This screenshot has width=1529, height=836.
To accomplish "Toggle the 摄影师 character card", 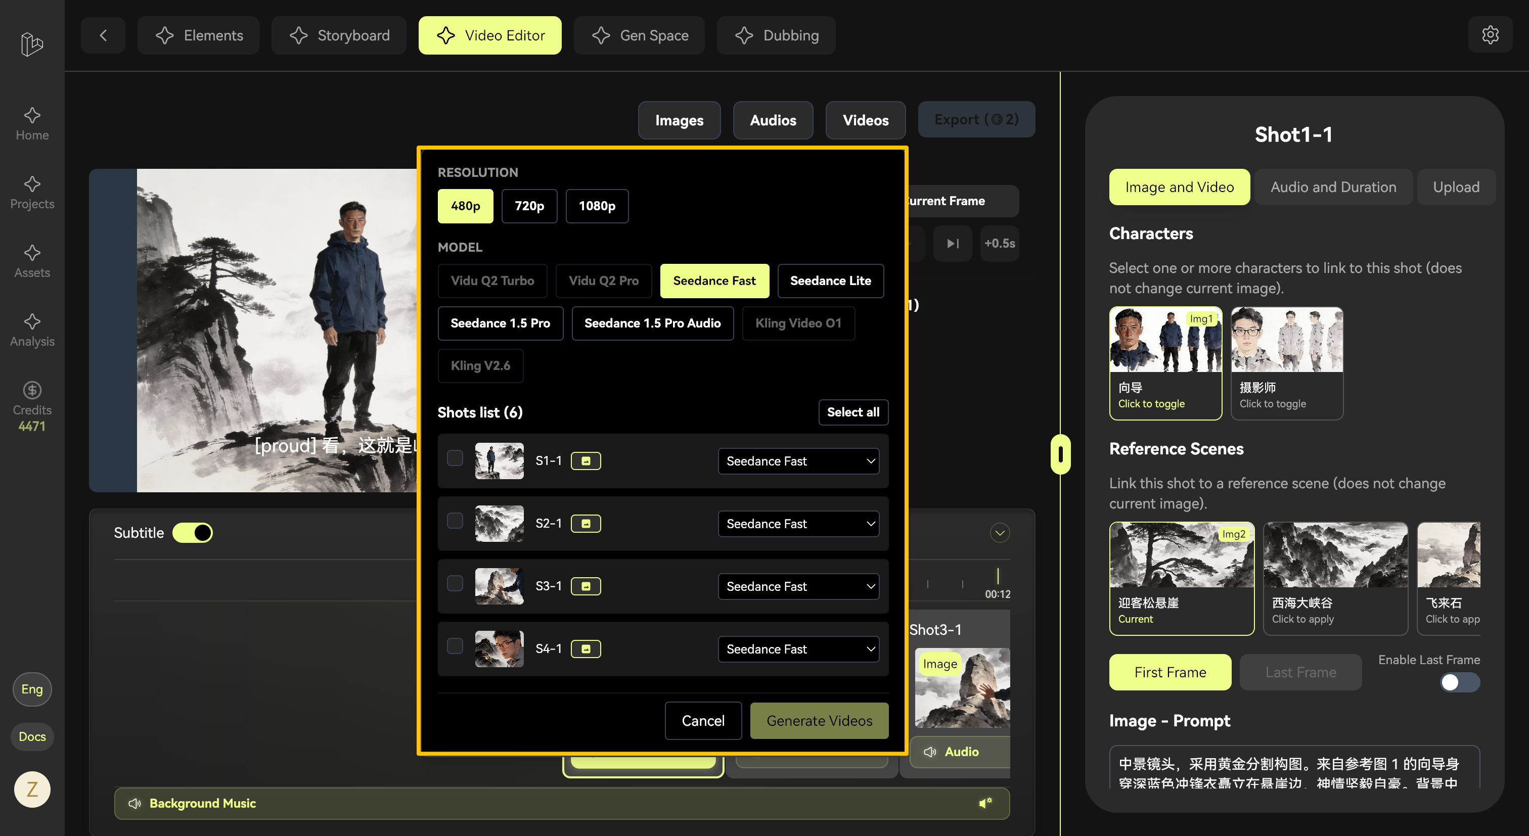I will point(1287,363).
